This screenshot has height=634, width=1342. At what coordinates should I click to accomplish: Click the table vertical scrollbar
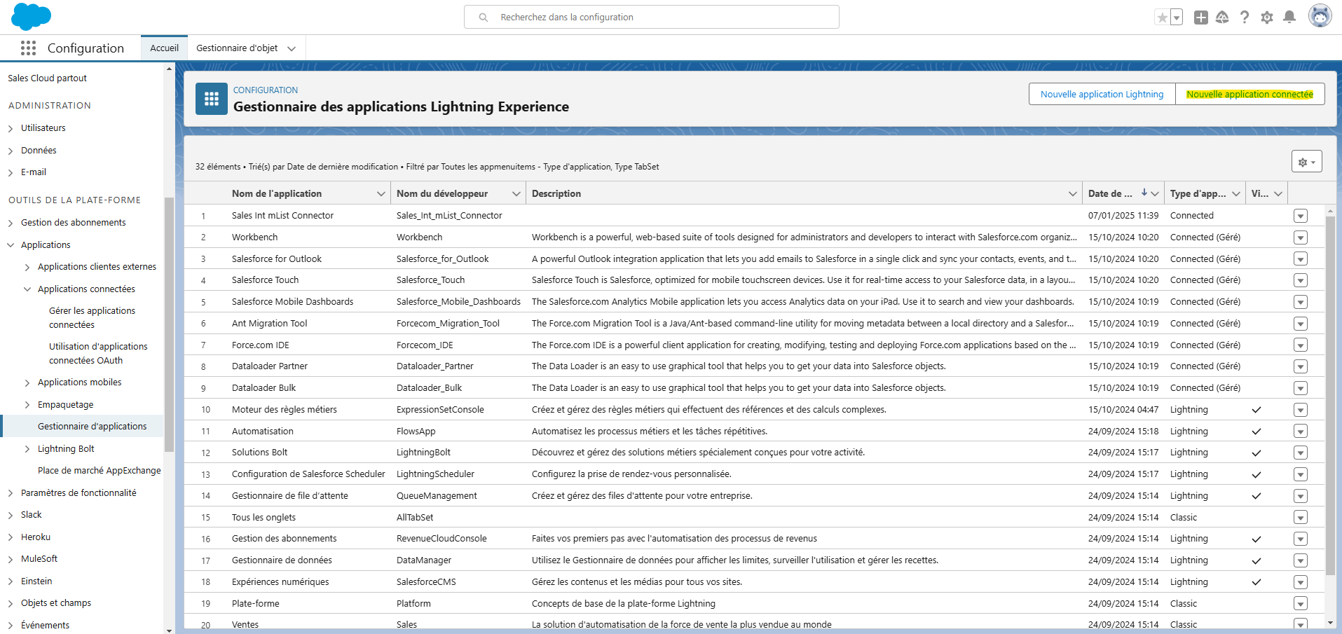pyautogui.click(x=1330, y=396)
